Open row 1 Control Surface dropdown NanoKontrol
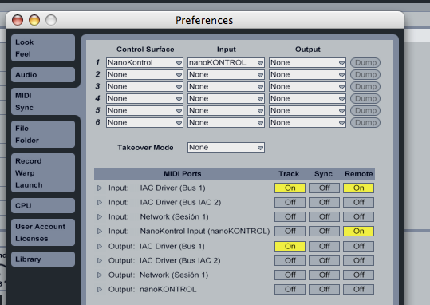 144,62
